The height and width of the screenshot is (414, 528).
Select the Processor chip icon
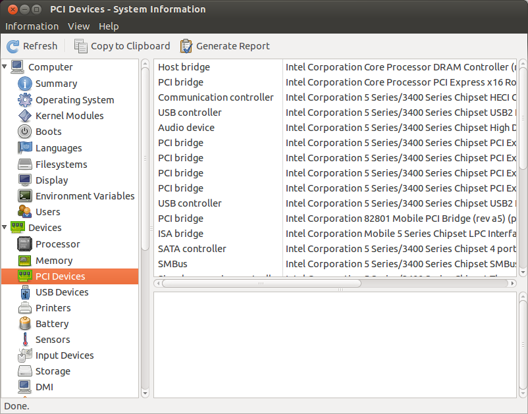coord(24,244)
